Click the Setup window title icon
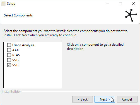 (3, 4)
